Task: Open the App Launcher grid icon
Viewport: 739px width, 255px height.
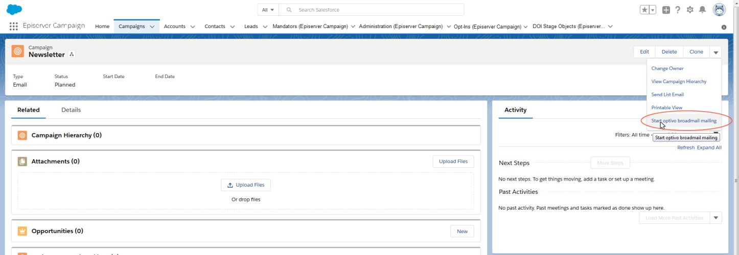Action: (14, 27)
